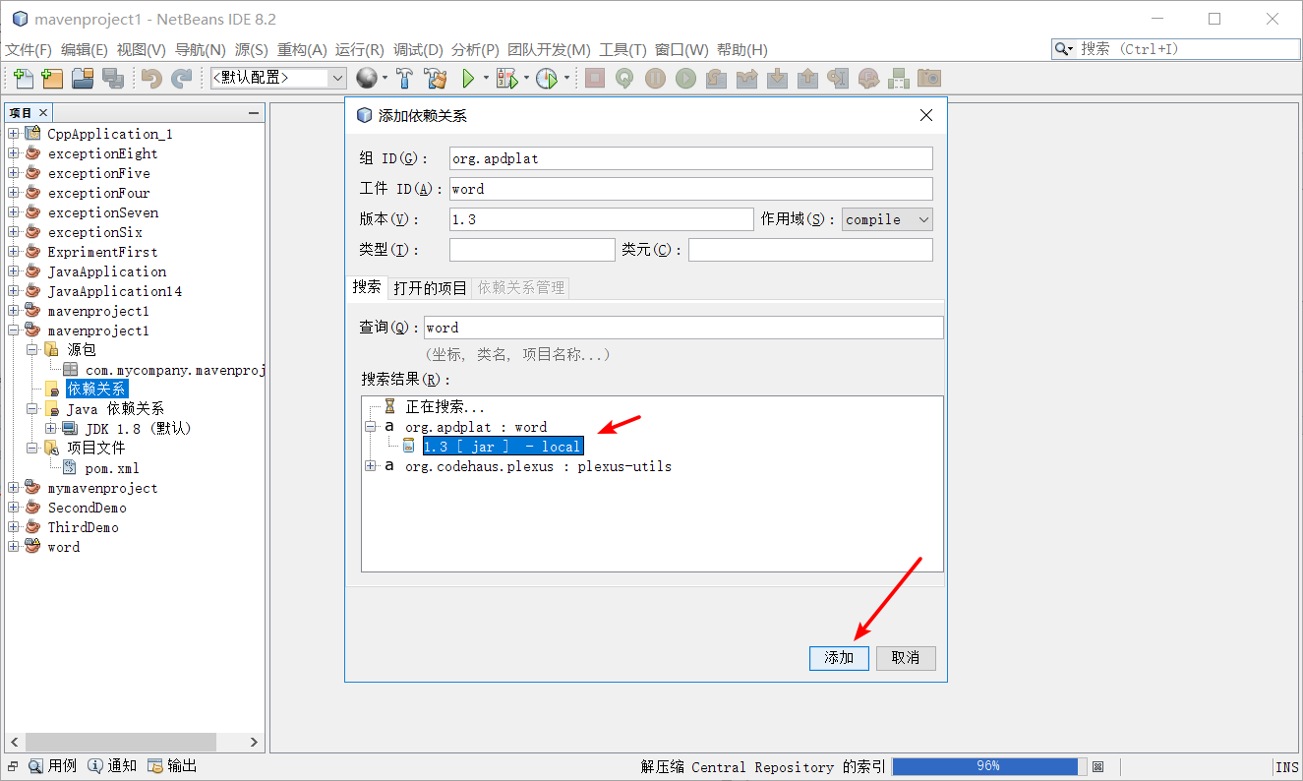
Task: Click the 搜索 (Ctrl+I) quick search box
Action: point(1176,49)
